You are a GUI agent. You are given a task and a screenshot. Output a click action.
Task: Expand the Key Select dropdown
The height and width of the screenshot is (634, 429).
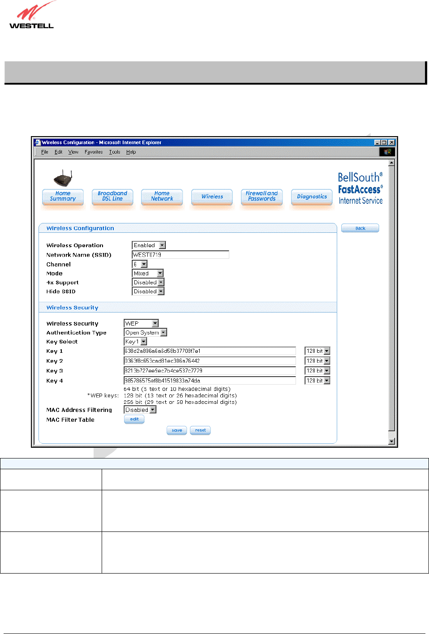(144, 342)
